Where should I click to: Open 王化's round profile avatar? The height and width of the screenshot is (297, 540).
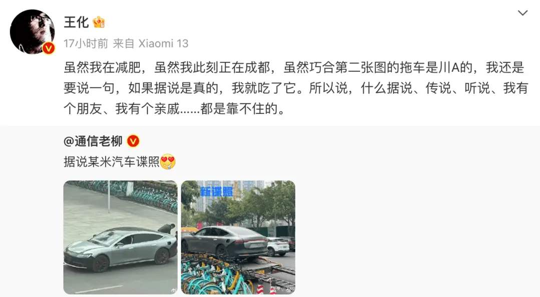point(32,31)
